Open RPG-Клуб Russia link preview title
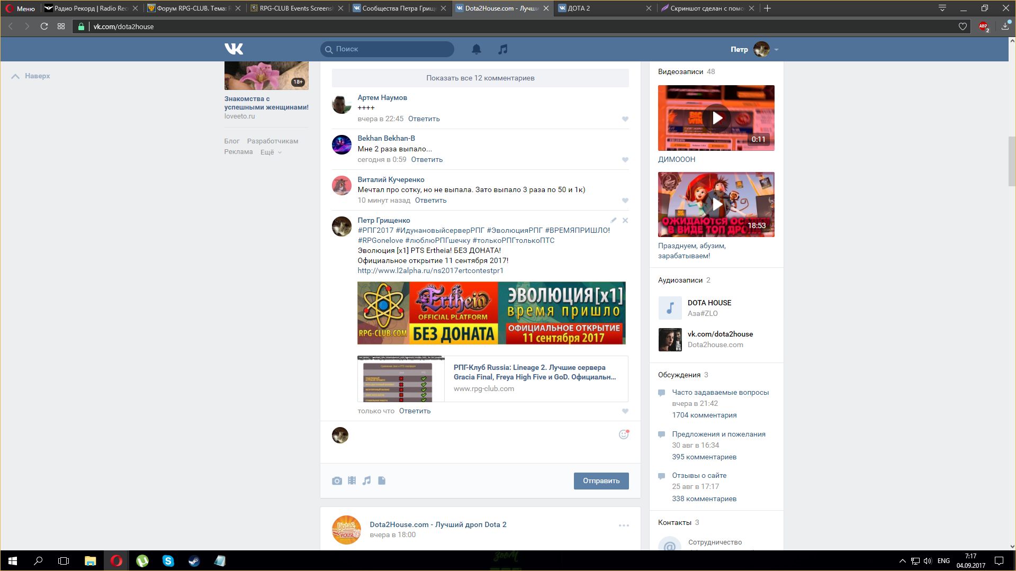The width and height of the screenshot is (1016, 571). pos(534,373)
